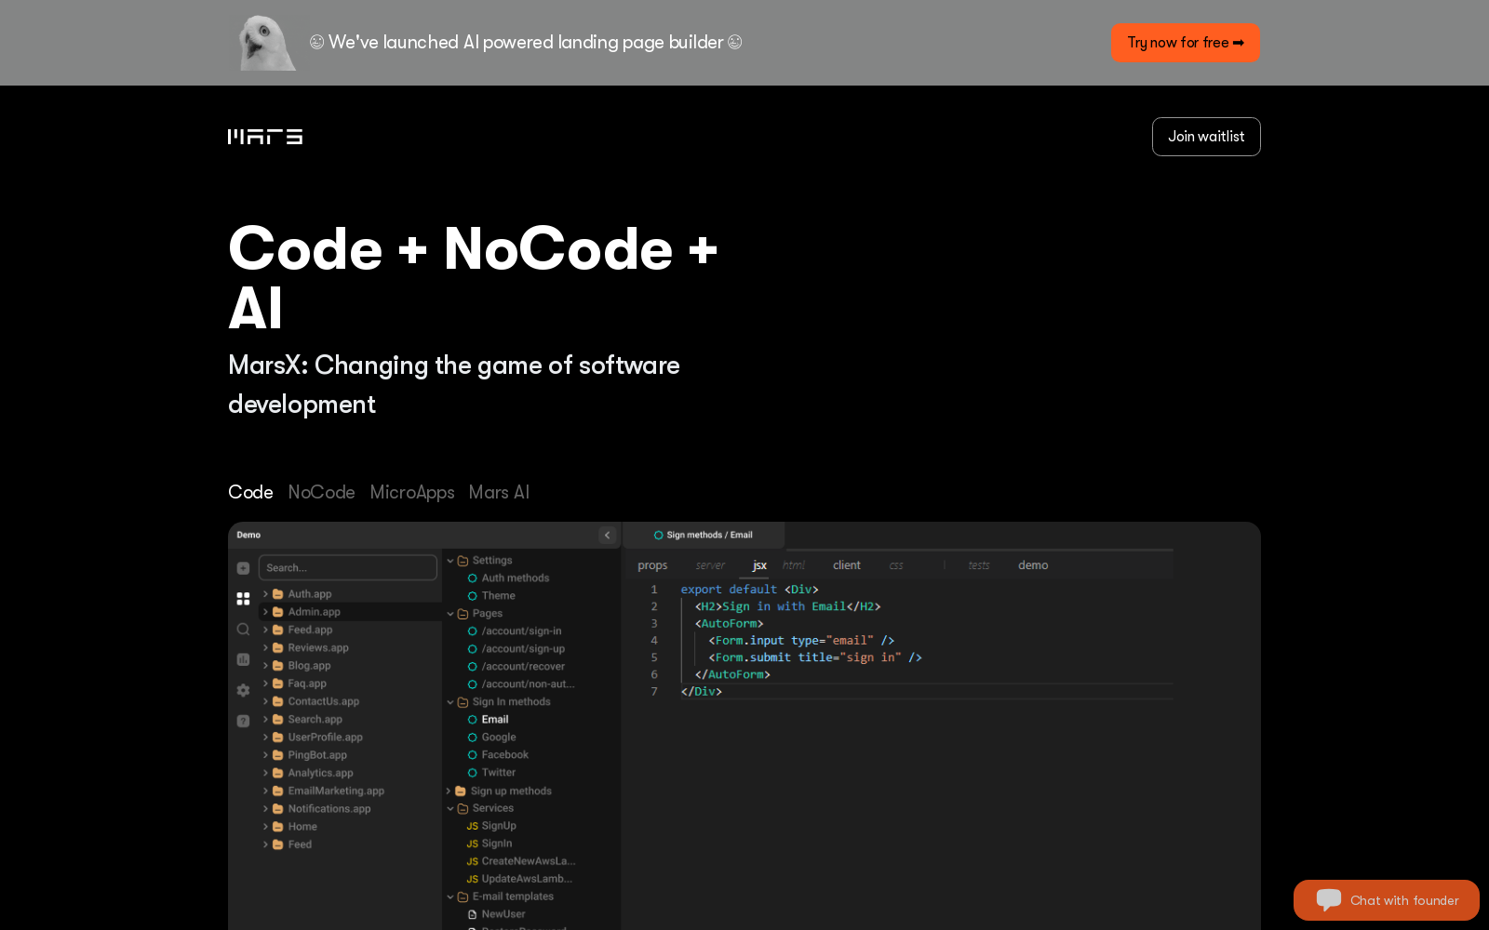Open the settings gear icon in the sidebar

(x=243, y=690)
